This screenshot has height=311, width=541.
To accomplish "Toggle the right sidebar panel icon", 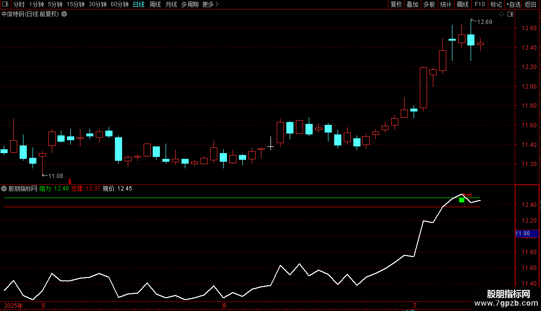I will pyautogui.click(x=511, y=14).
